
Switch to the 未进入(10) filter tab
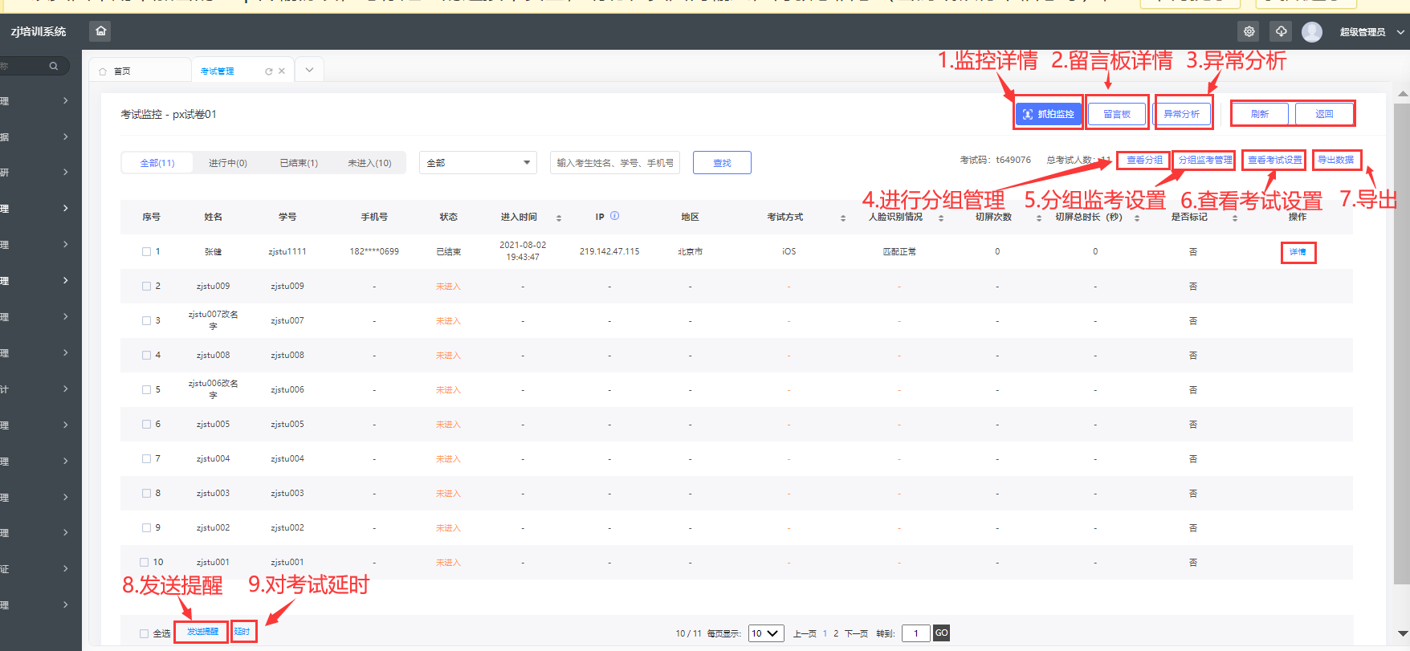[x=369, y=163]
